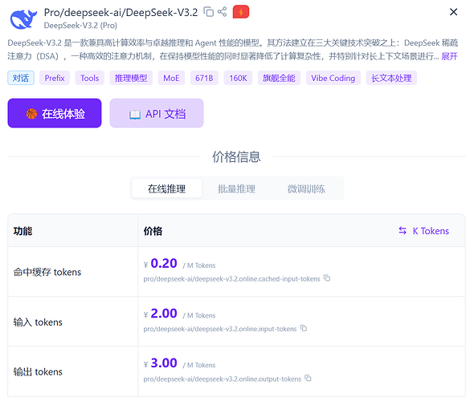
Task: Click the 输出 tokens row label
Action: (38, 372)
